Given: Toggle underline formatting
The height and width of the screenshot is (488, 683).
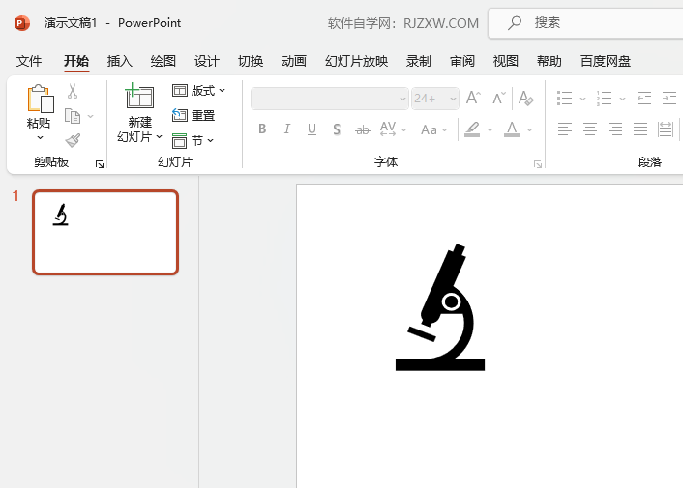Looking at the screenshot, I should (312, 129).
